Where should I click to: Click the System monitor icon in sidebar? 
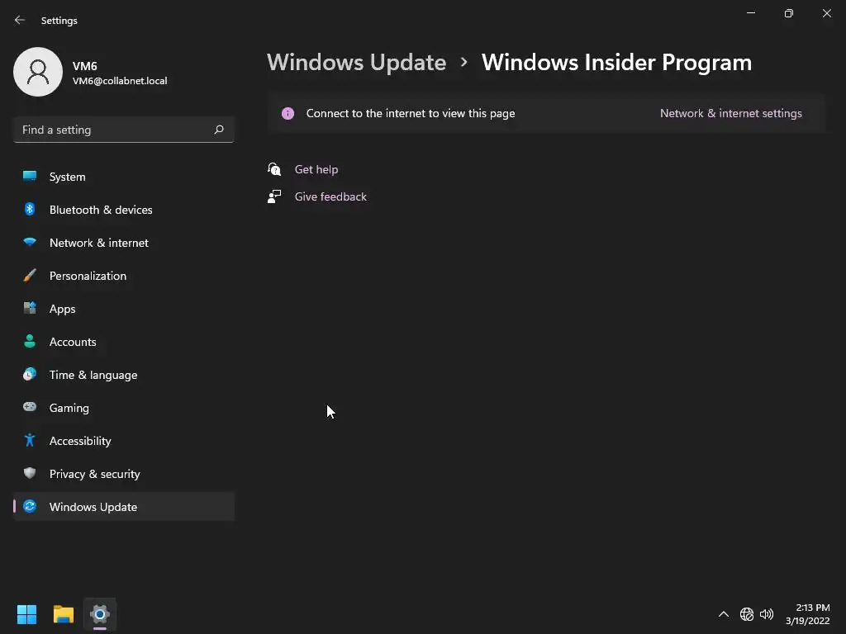click(x=30, y=176)
